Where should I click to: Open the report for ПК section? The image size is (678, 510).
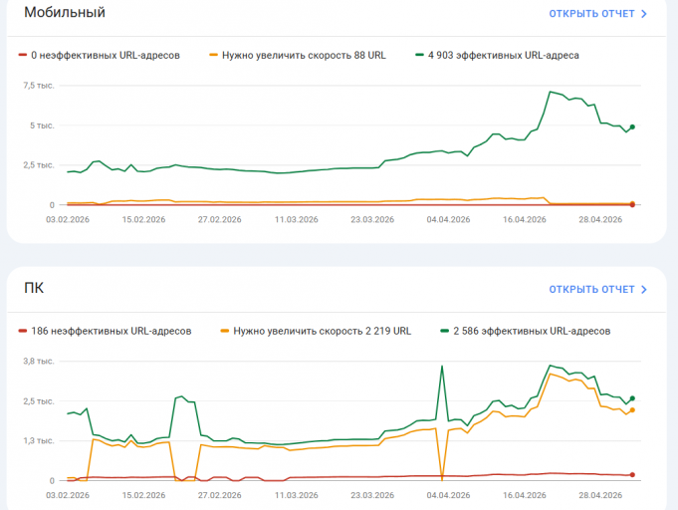pos(597,290)
